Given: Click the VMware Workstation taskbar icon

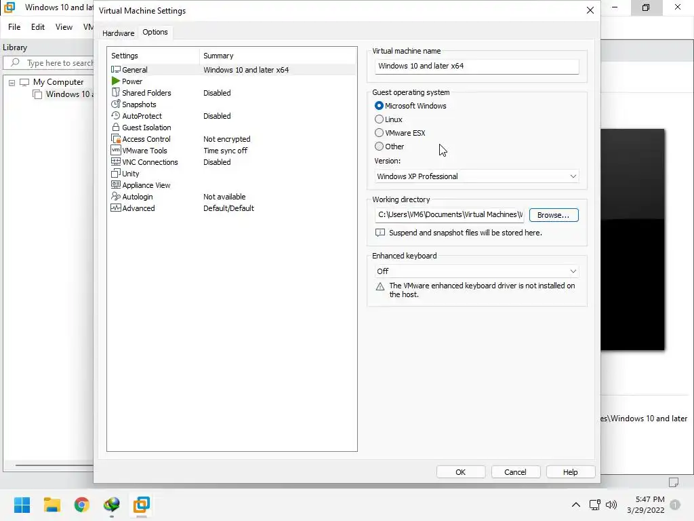Looking at the screenshot, I should (x=142, y=505).
